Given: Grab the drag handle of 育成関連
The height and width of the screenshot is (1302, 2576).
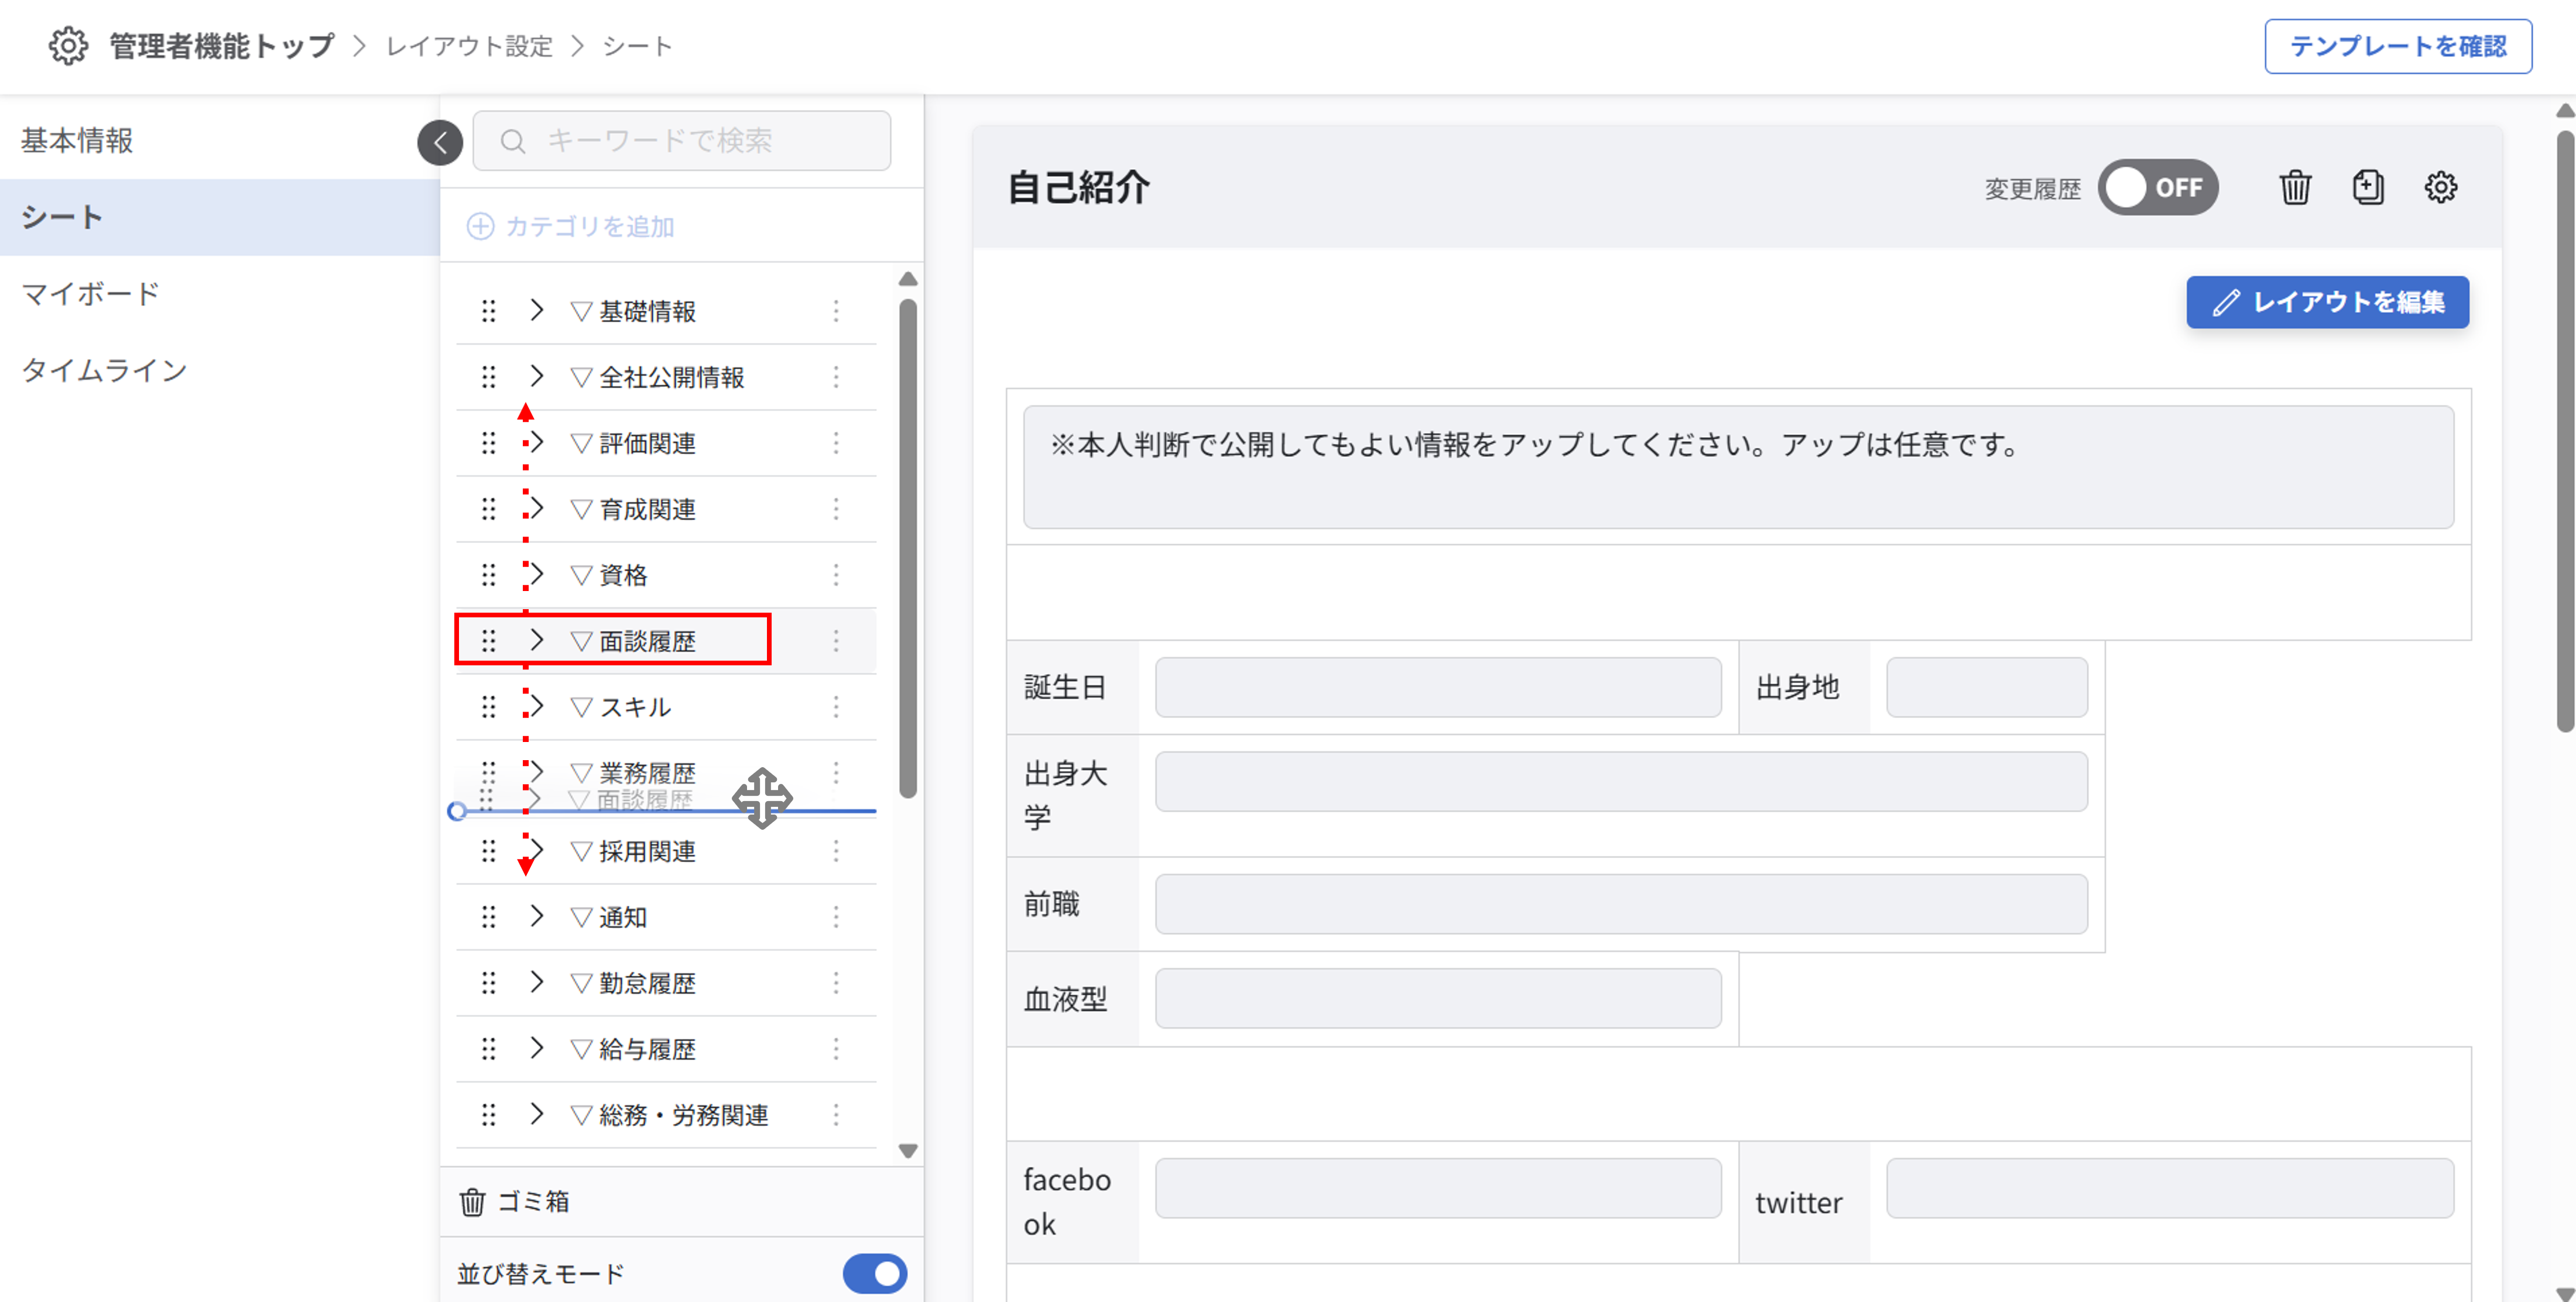Looking at the screenshot, I should pos(488,509).
